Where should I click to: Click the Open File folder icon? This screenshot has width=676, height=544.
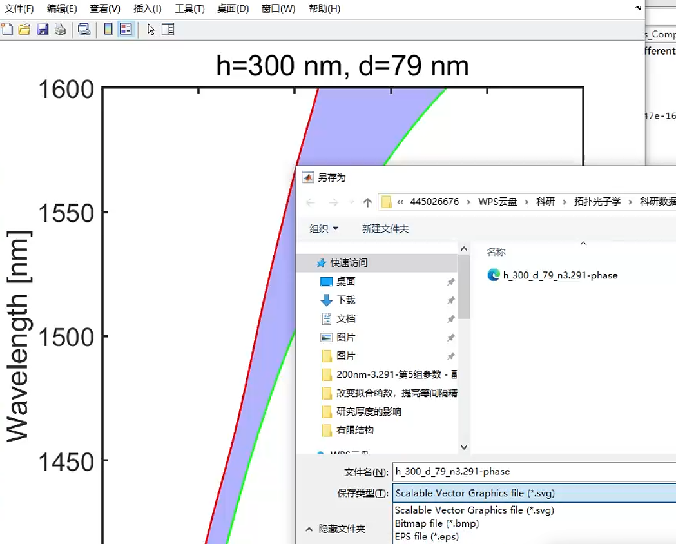coord(24,29)
